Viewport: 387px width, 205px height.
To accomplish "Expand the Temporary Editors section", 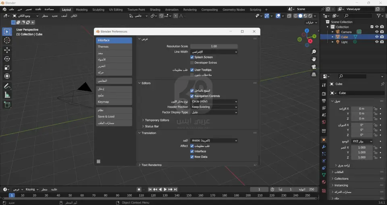I will pyautogui.click(x=157, y=120).
